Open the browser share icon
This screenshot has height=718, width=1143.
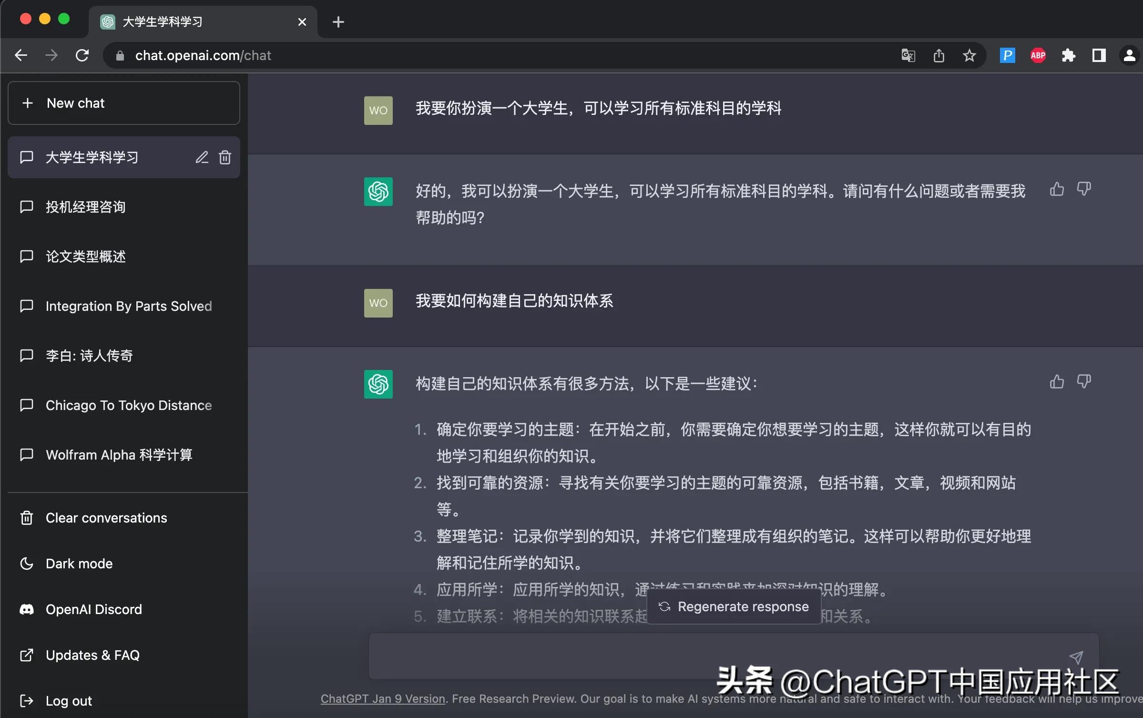click(x=939, y=55)
